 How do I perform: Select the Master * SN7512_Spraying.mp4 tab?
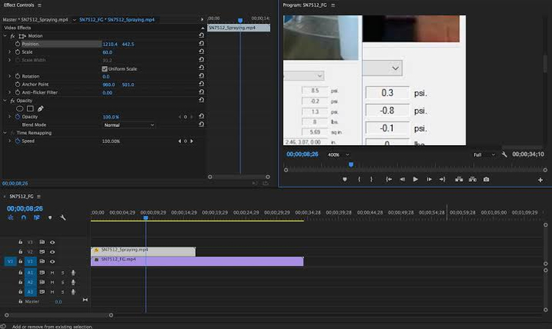coord(35,20)
